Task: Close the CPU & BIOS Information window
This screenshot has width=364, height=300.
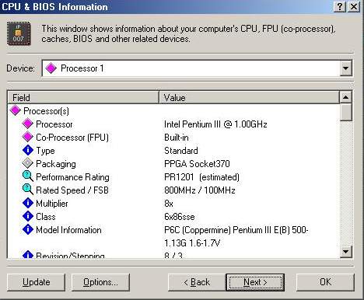Action: tap(354, 7)
